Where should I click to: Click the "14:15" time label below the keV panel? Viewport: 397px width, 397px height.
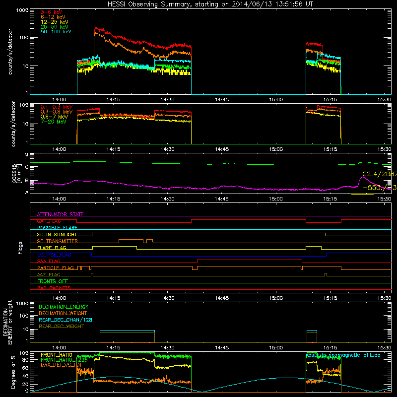(114, 100)
